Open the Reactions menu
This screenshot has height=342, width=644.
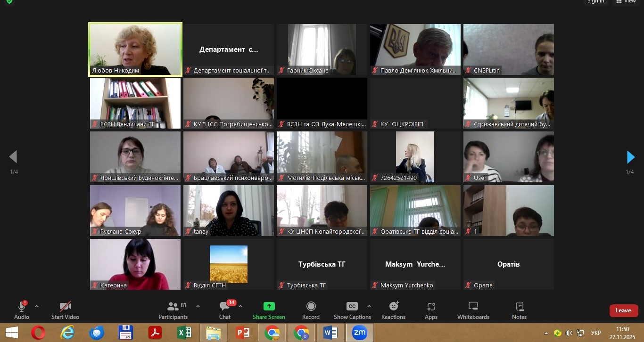click(x=393, y=310)
